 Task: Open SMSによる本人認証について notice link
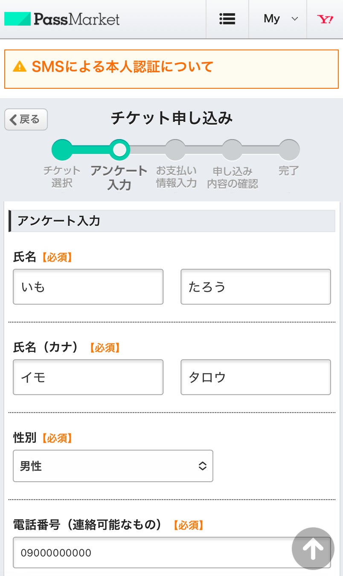pyautogui.click(x=122, y=67)
